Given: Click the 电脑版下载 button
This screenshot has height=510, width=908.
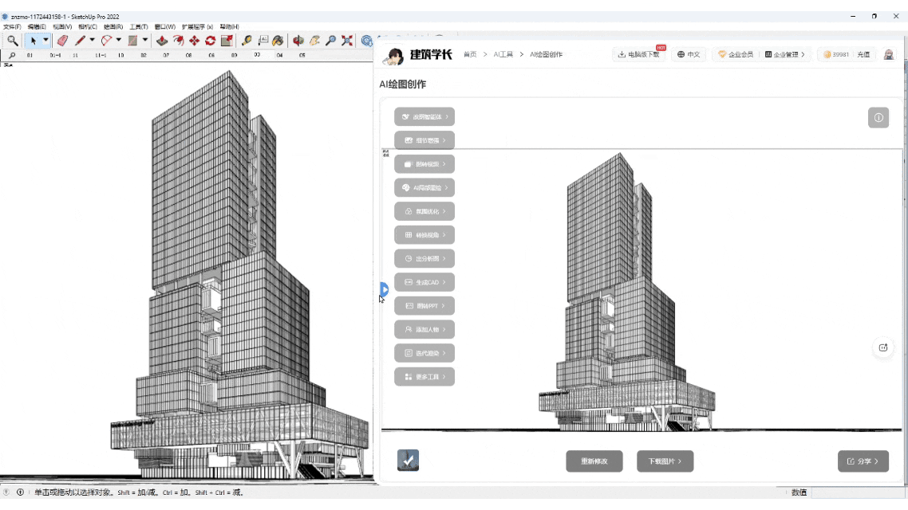Looking at the screenshot, I should [639, 54].
